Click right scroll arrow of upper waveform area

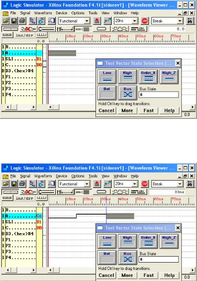(192, 107)
